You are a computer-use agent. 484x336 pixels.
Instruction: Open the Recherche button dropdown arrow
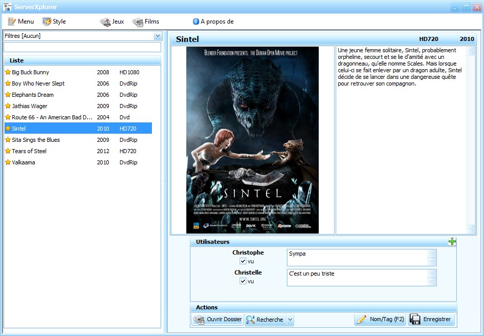point(290,320)
